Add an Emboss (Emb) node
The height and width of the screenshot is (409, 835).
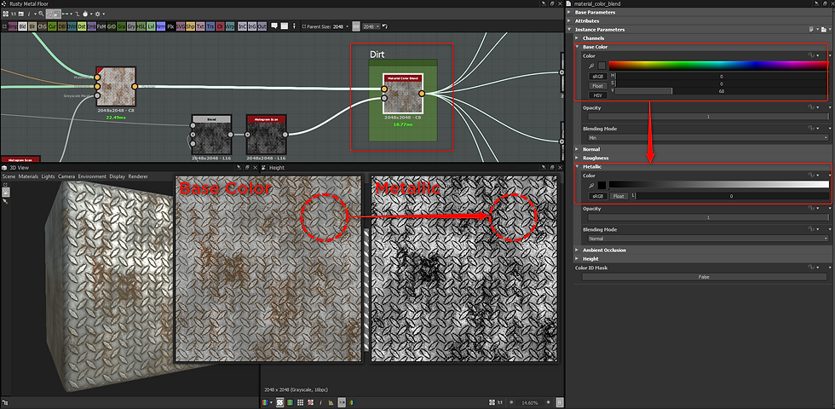[x=92, y=26]
